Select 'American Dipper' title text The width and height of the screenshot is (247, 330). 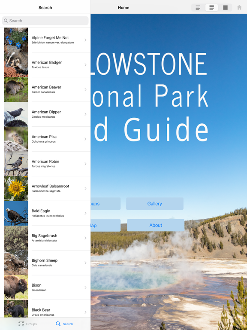pos(46,112)
